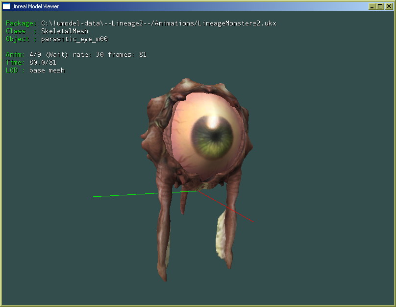Viewport: 396px width, 307px height.
Task: Maximize the Unreal Model Viewer window
Action: (380, 6)
